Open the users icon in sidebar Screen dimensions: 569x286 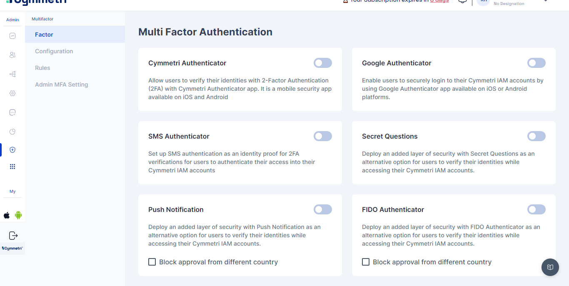point(12,55)
